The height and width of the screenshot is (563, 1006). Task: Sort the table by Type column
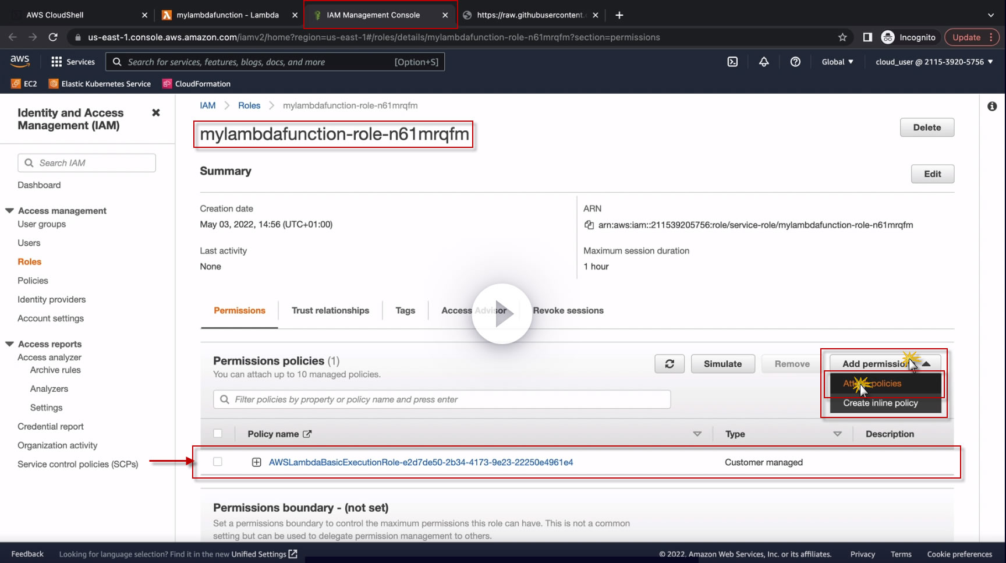click(837, 434)
